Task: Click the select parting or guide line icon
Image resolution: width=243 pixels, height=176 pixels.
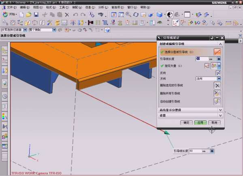Action: [217, 52]
